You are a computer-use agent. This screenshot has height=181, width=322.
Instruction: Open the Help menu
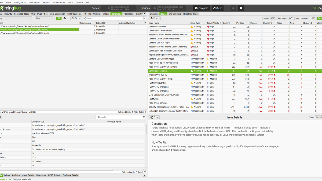88,2
